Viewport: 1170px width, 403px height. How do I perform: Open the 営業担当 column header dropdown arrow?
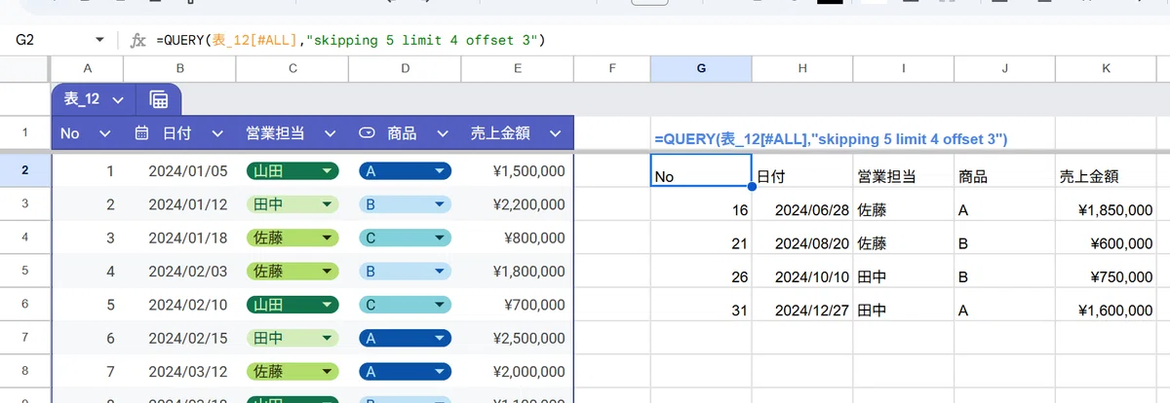point(330,133)
